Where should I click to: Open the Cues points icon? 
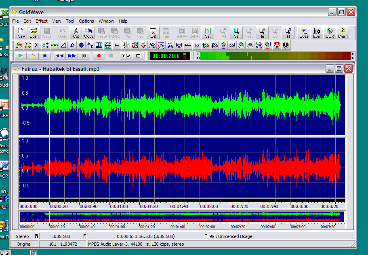(x=304, y=33)
